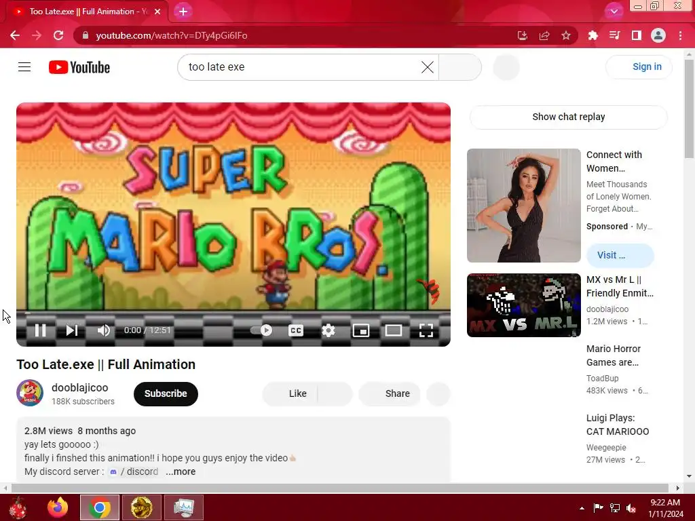Open Action Center flag icon
The image size is (695, 521).
[598, 508]
